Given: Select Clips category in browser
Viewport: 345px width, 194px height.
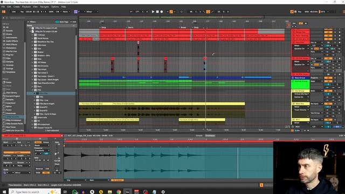Looking at the screenshot, I should pyautogui.click(x=9, y=58).
